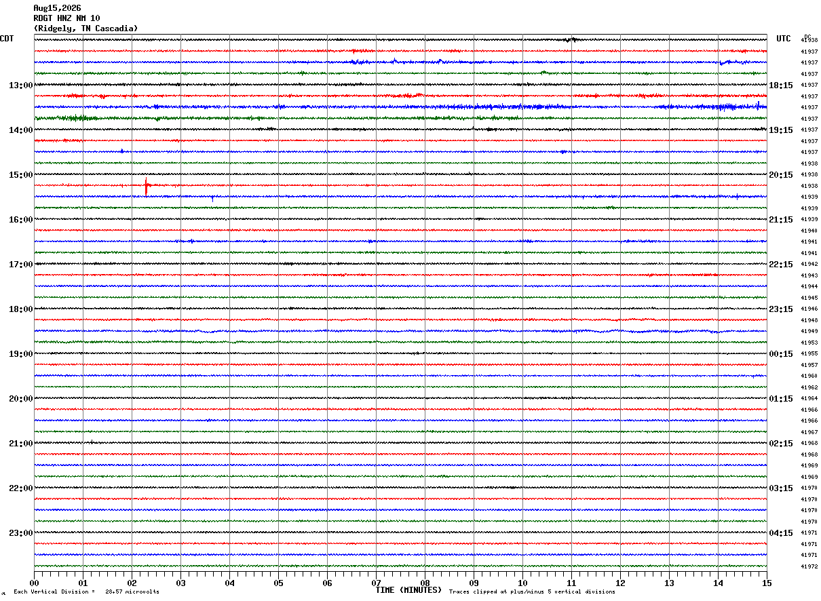Select the station code RDGT HNZ NM 10

[67, 18]
